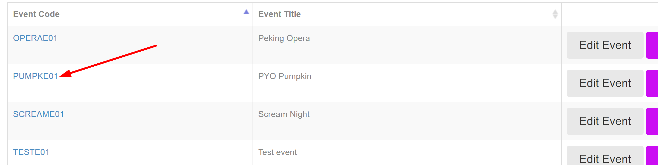
Task: Click the Event Title sort arrows icon
Action: click(x=555, y=14)
